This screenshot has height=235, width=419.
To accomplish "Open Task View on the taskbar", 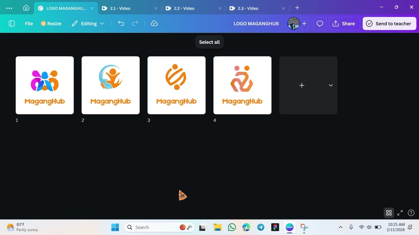I will [202, 227].
